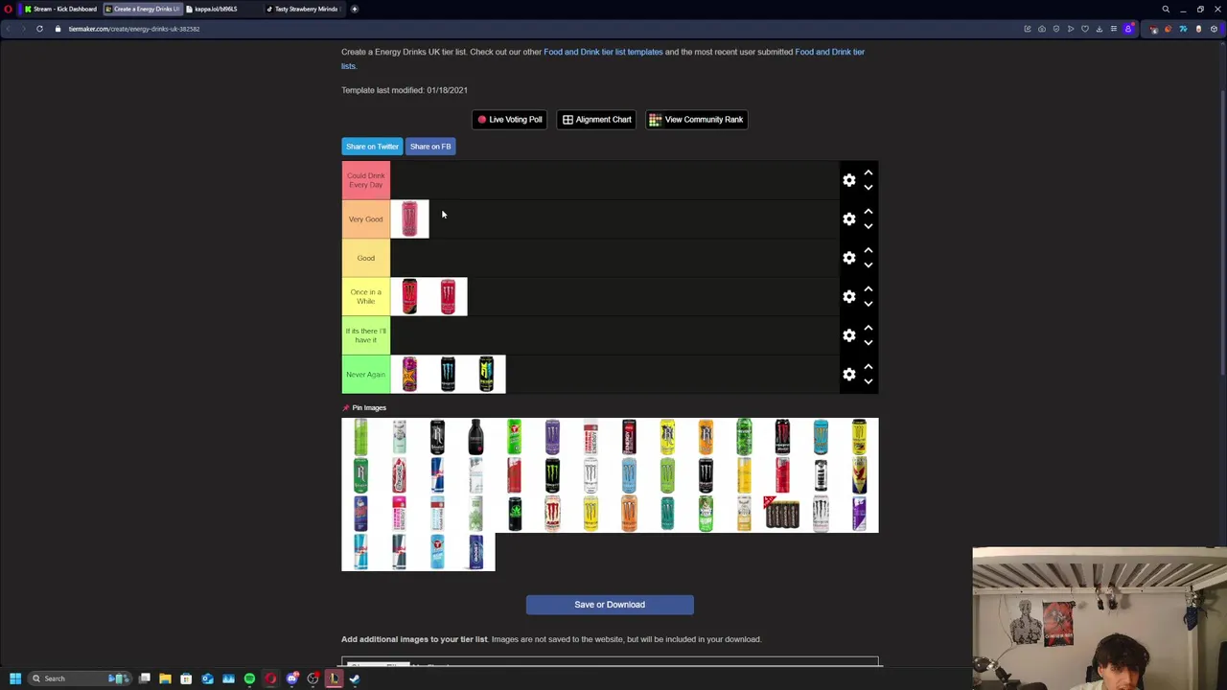Reload the tiermaker page
The image size is (1227, 690).
[39, 29]
